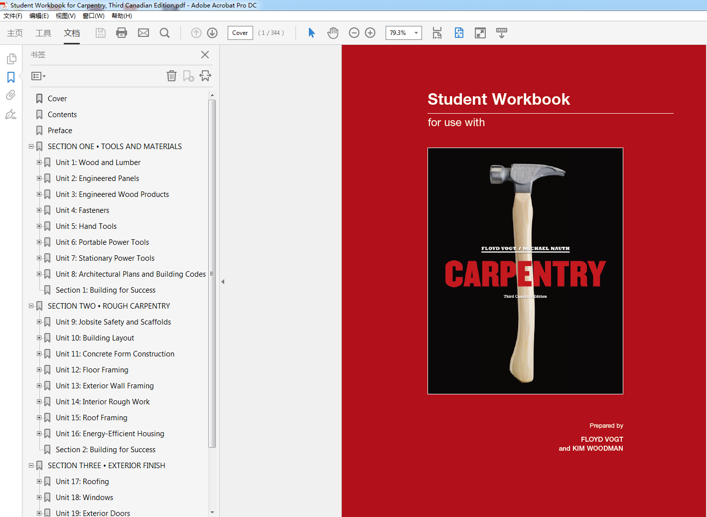
Task: Expand Unit 8 Architectural Plans node
Action: tap(39, 274)
